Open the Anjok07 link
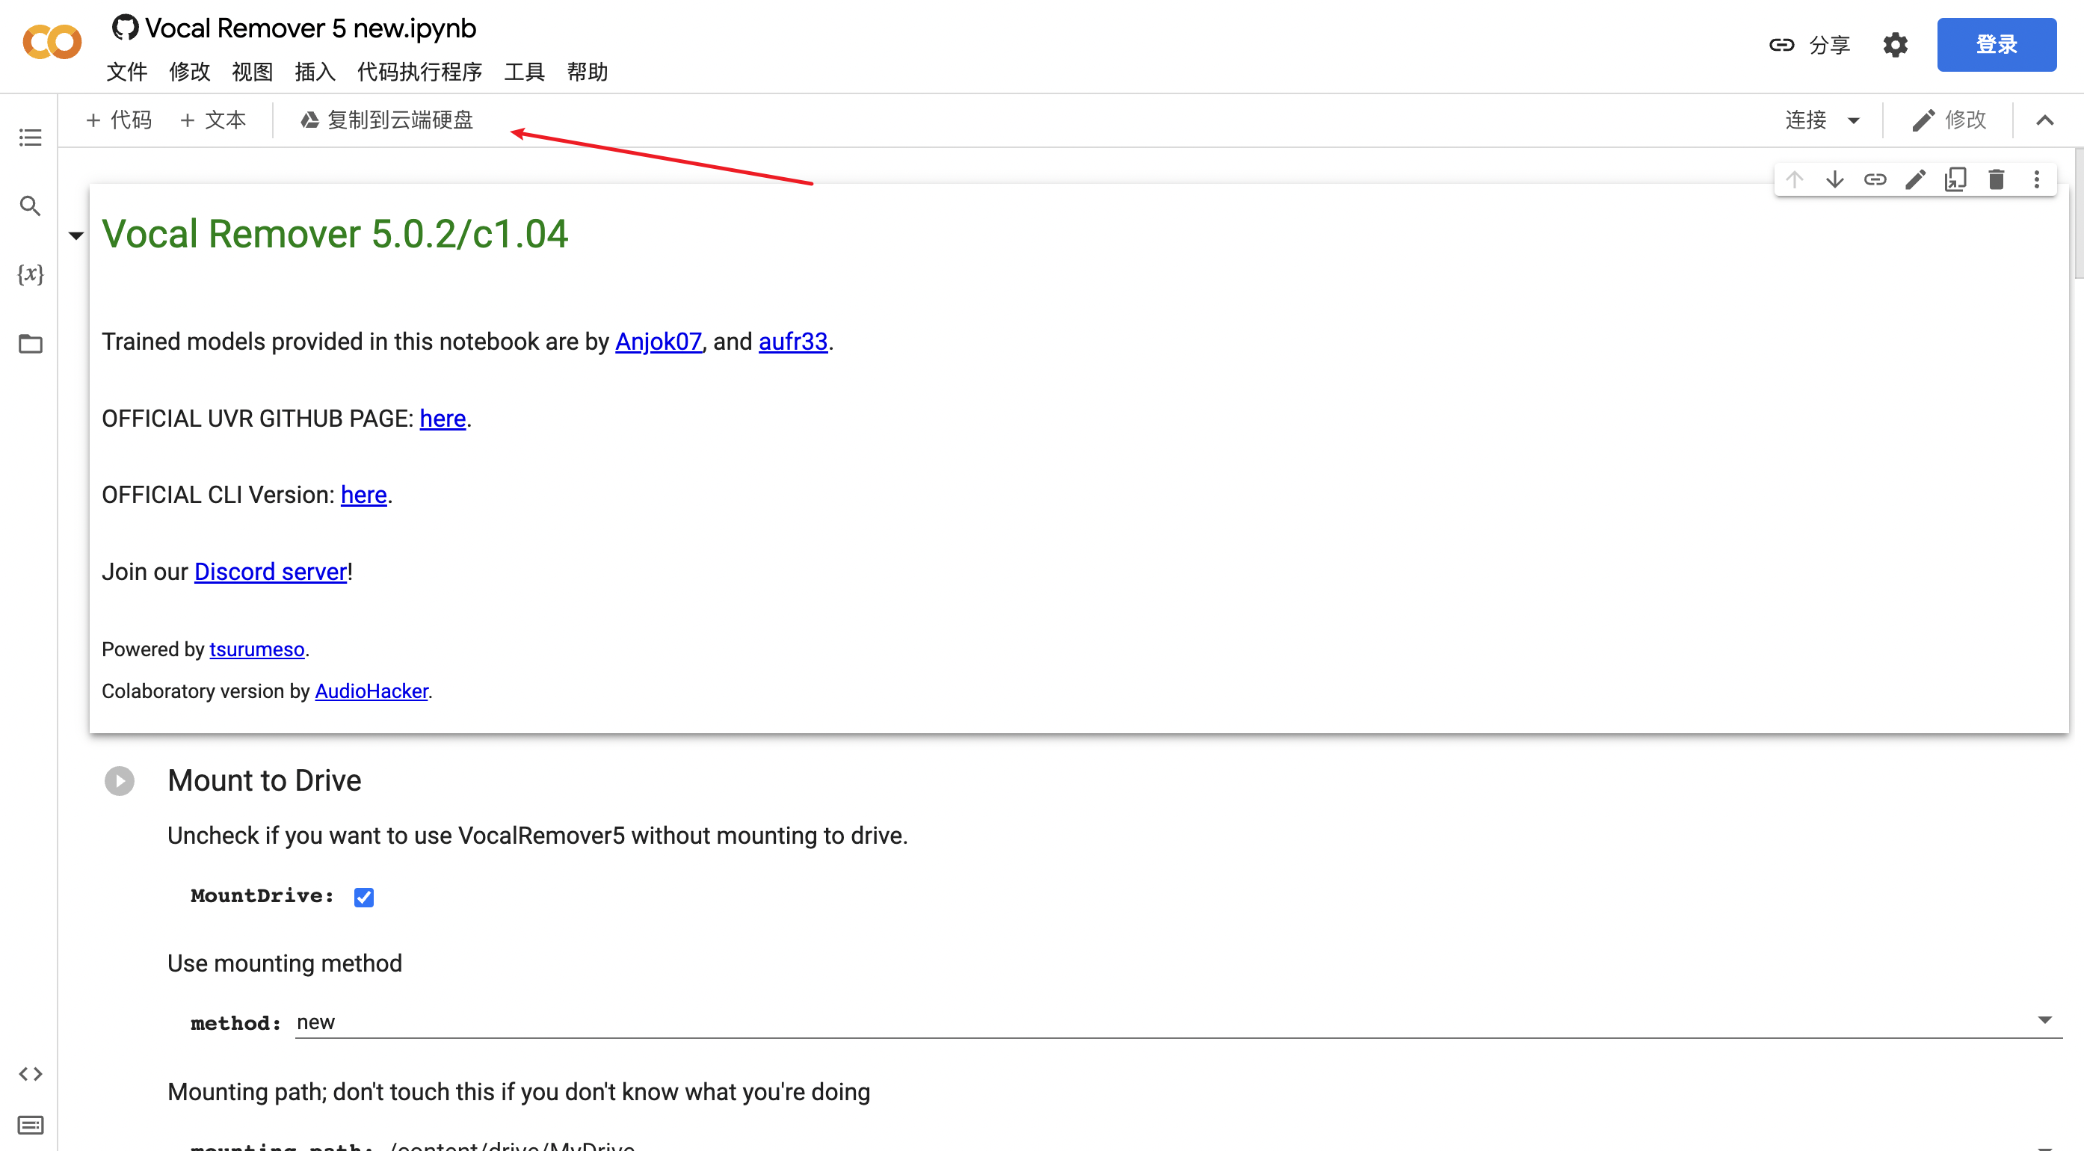Screen dimensions: 2084x1151 pyautogui.click(x=659, y=342)
